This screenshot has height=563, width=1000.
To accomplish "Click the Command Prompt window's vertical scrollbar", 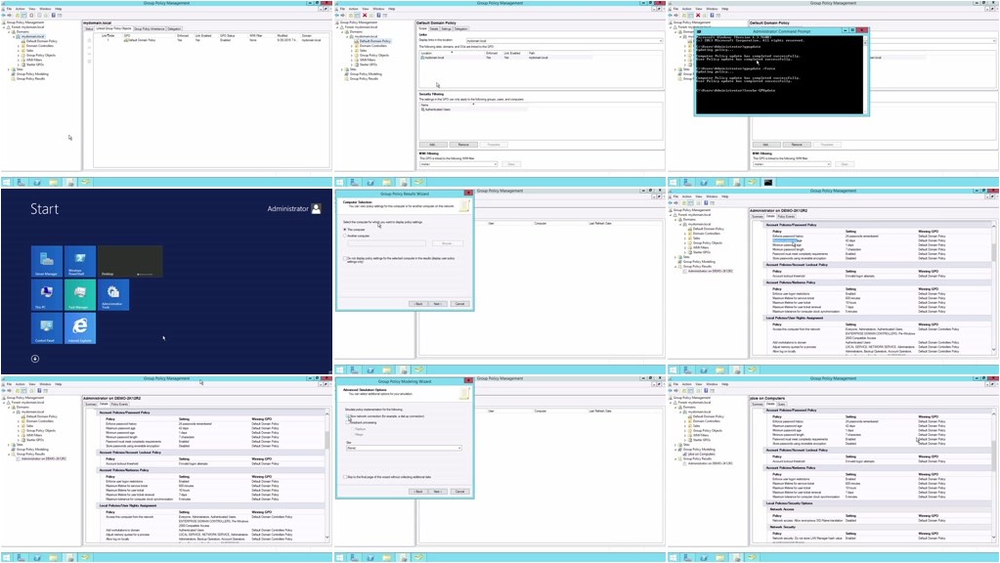I will (x=865, y=74).
